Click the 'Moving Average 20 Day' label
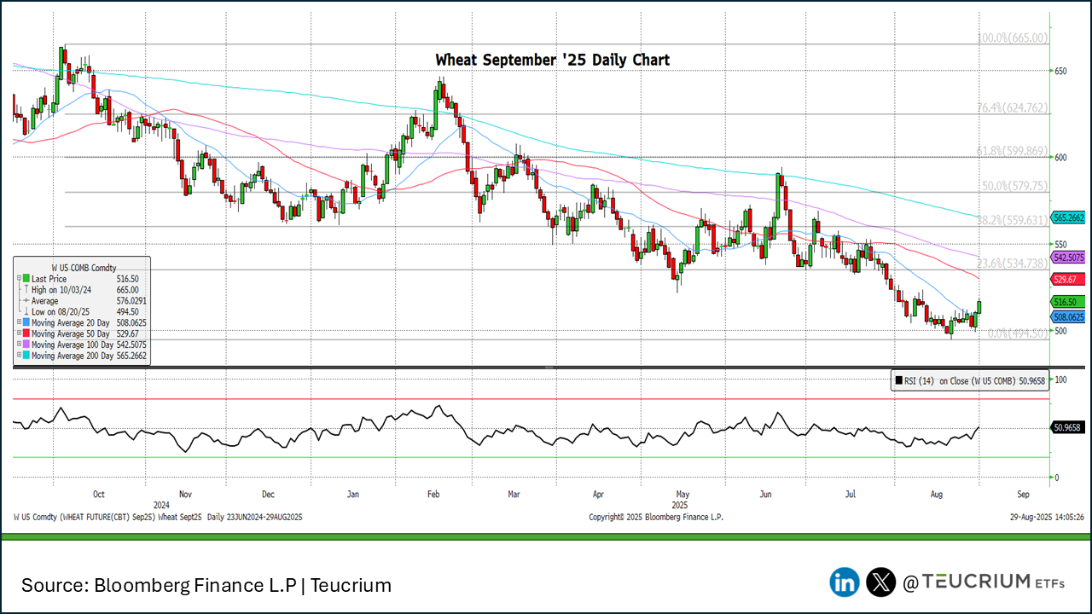The height and width of the screenshot is (614, 1092). [71, 322]
